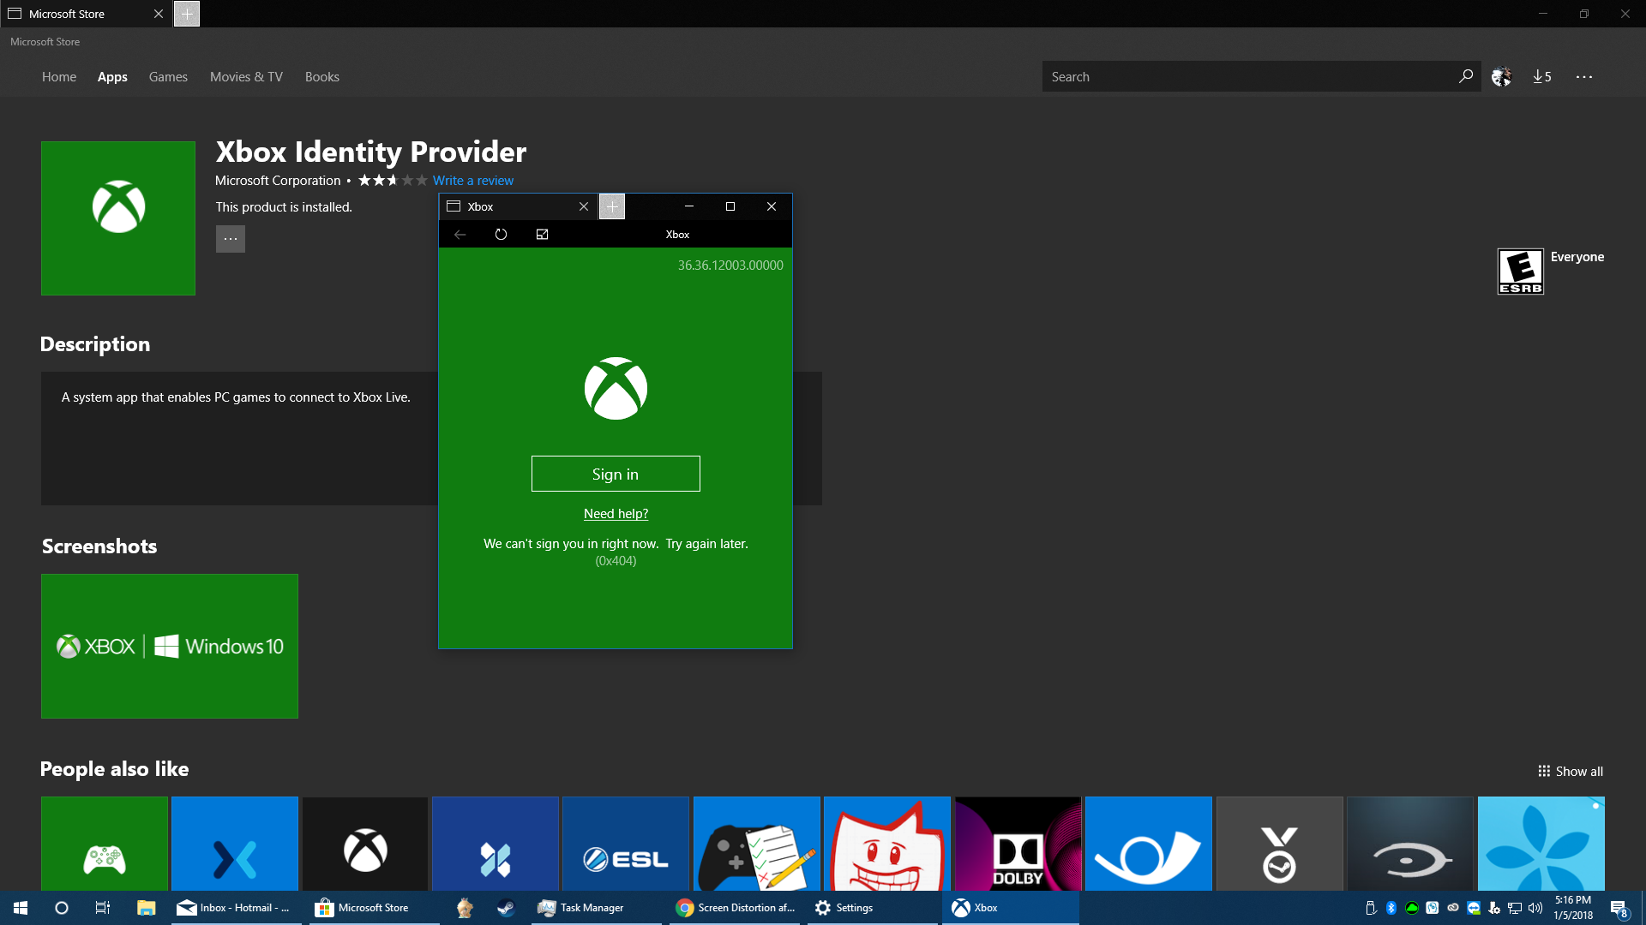
Task: Select the Apps store tab
Action: (112, 77)
